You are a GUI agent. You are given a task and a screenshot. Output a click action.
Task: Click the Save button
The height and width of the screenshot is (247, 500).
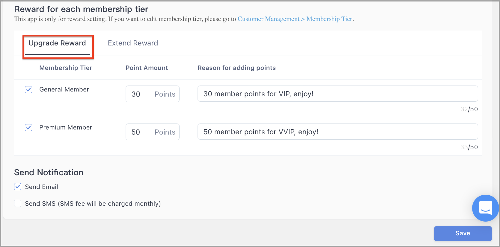coord(463,233)
